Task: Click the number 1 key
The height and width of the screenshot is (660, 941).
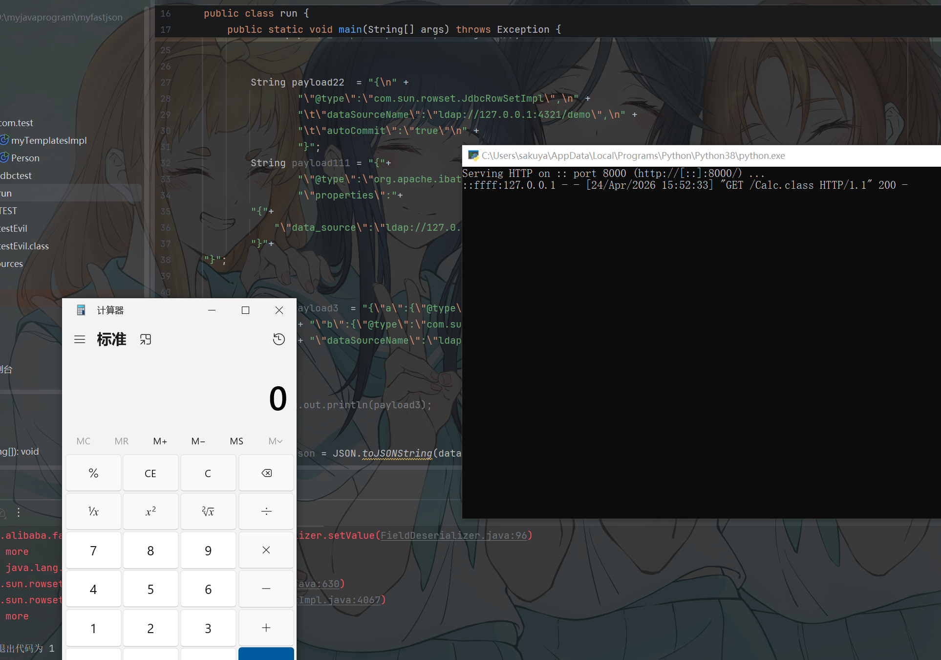Action: [x=93, y=628]
